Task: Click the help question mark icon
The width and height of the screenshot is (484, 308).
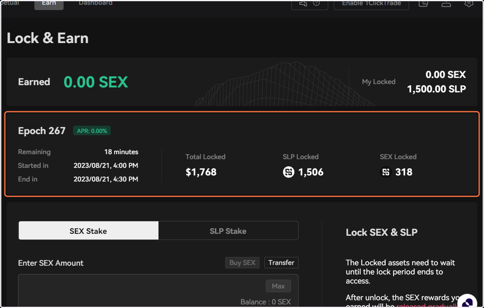Action: (317, 3)
